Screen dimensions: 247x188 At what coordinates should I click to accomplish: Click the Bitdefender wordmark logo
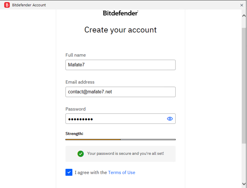point(121,13)
